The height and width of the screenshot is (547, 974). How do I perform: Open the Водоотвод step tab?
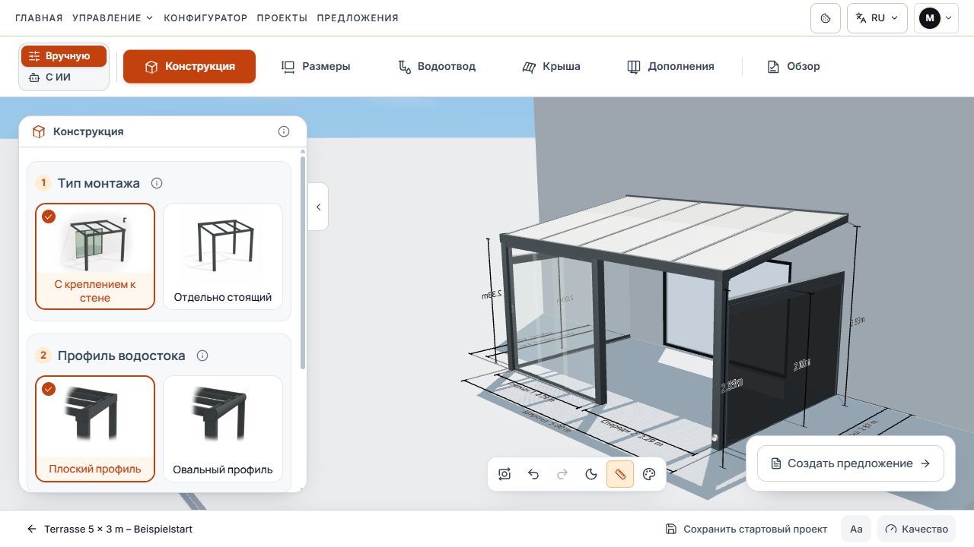tap(437, 66)
